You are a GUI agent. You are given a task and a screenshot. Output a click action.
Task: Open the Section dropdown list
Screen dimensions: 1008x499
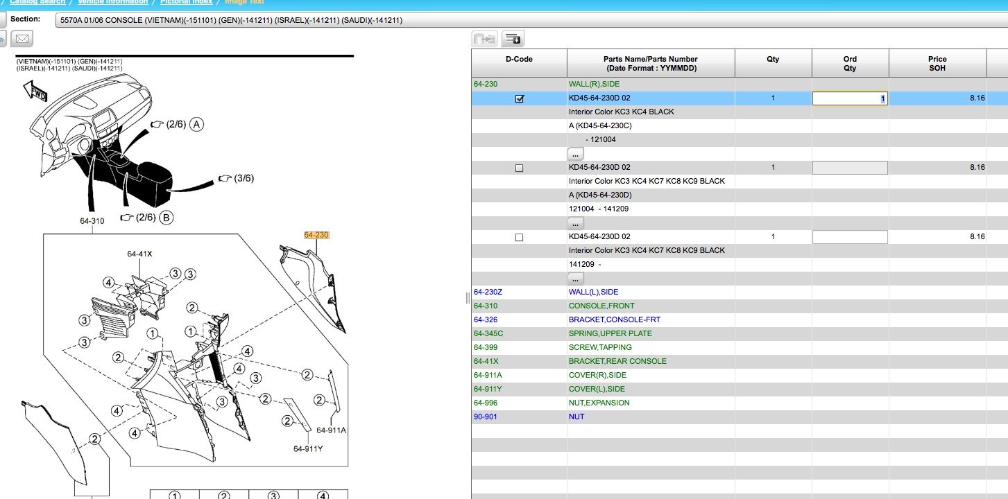(531, 20)
